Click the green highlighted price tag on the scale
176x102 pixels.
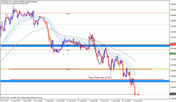[173, 54]
